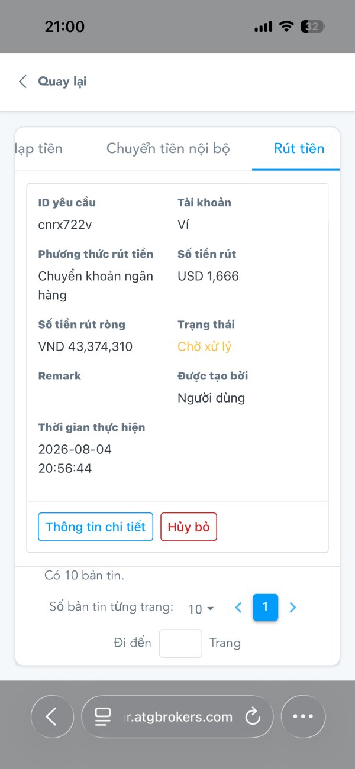Open the browser three-dots menu
This screenshot has width=355, height=769.
(303, 717)
